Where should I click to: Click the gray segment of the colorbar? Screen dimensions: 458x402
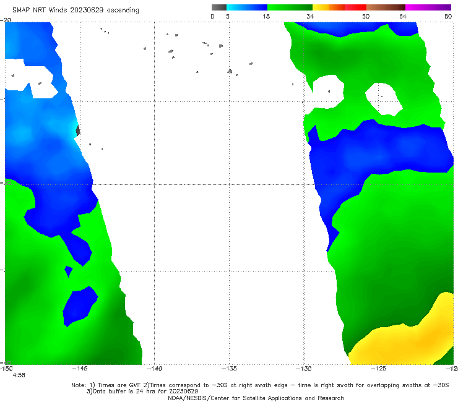(x=218, y=7)
